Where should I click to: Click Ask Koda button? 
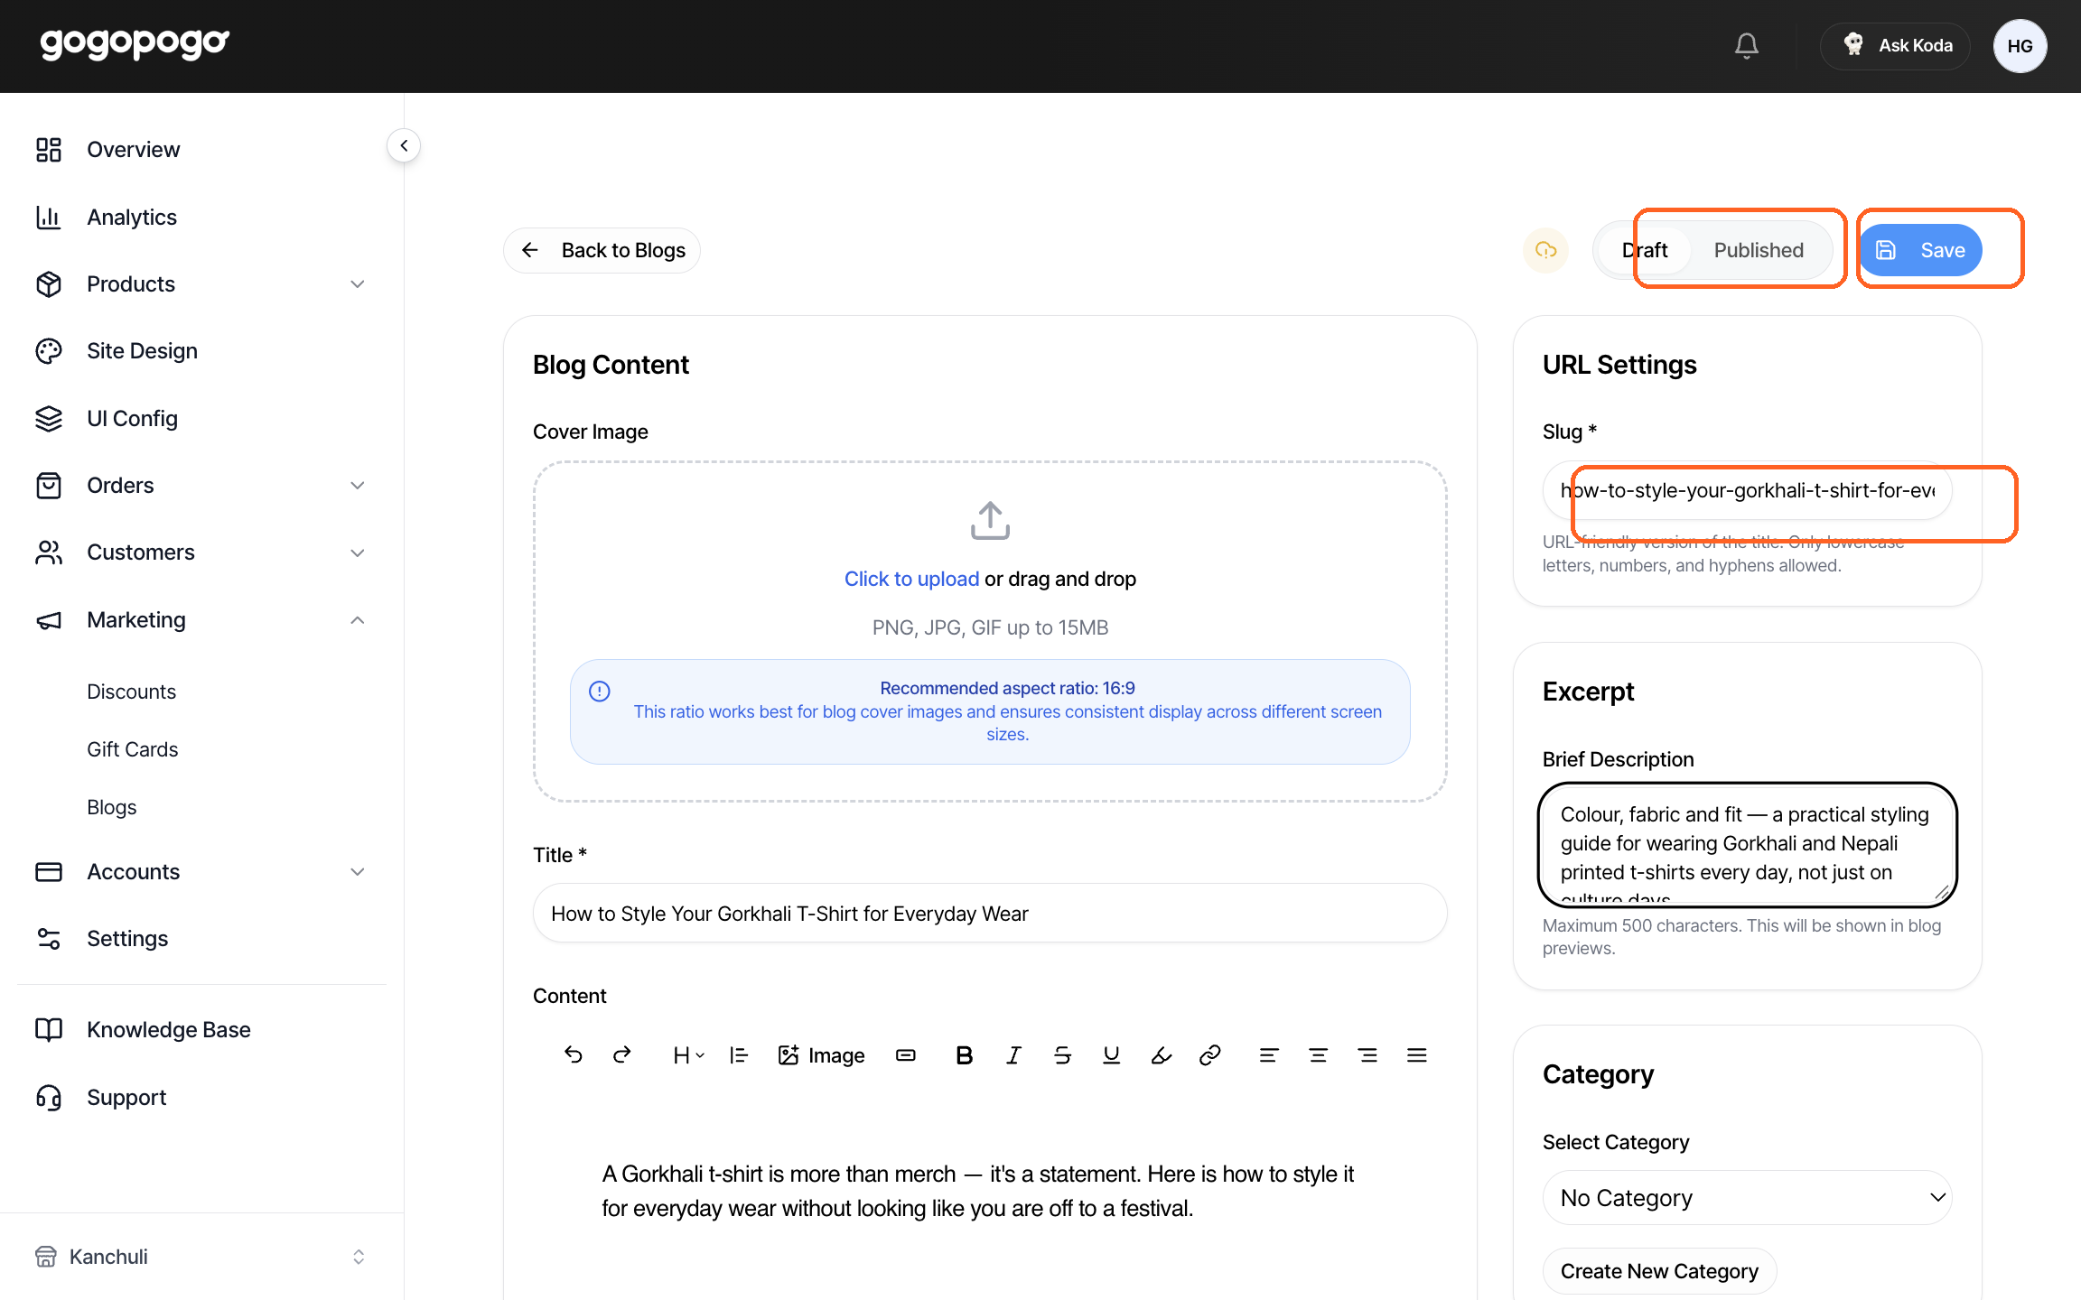click(x=1896, y=45)
